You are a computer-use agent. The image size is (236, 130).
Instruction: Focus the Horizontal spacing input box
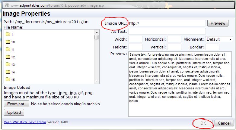point(174,39)
